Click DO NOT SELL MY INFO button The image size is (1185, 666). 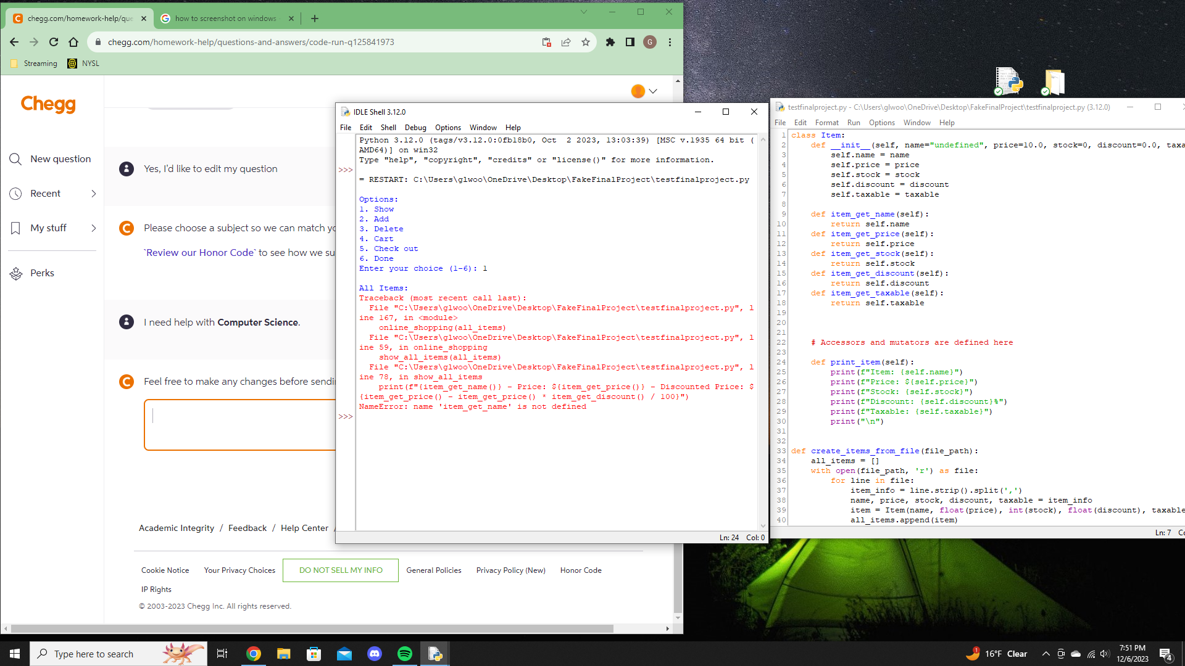[341, 570]
